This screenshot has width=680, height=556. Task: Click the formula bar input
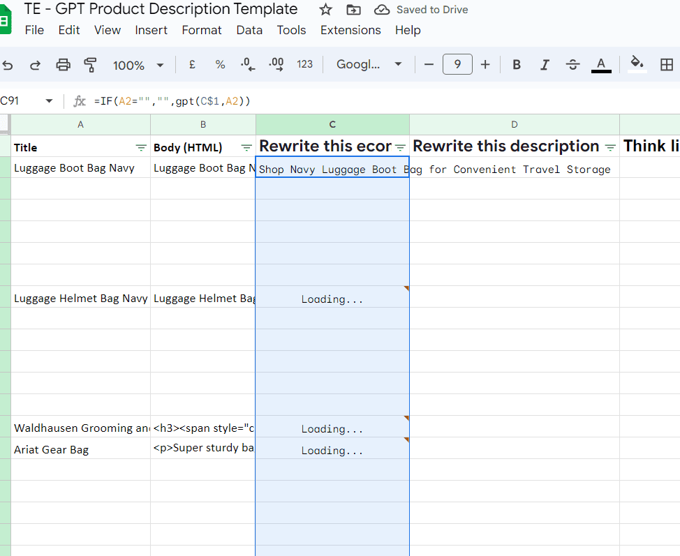coord(386,101)
